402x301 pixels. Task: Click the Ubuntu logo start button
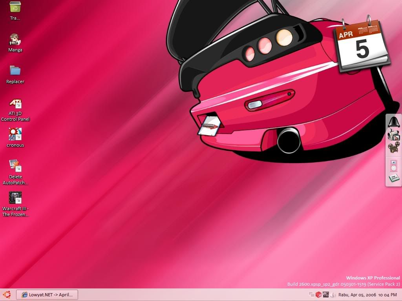pyautogui.click(x=7, y=295)
